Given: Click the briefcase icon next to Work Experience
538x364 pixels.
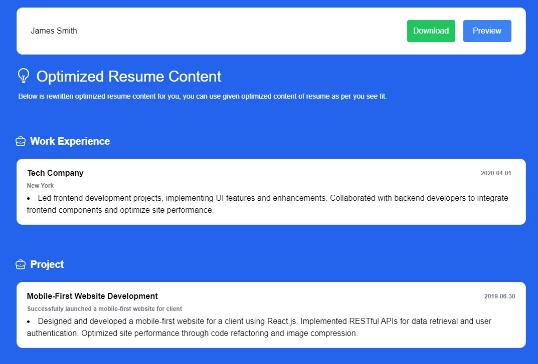Looking at the screenshot, I should pyautogui.click(x=20, y=141).
